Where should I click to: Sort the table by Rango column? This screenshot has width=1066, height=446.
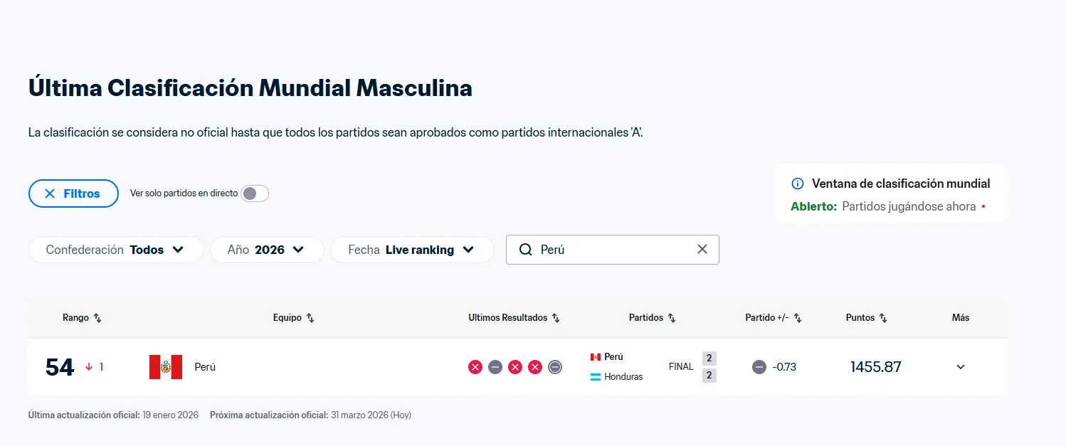click(97, 318)
